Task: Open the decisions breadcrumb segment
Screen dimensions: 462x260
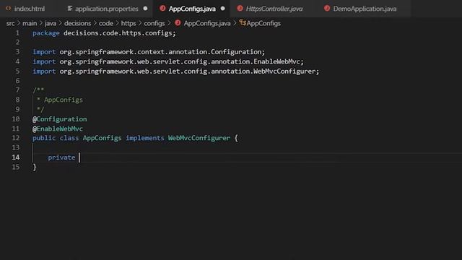Action: point(77,23)
